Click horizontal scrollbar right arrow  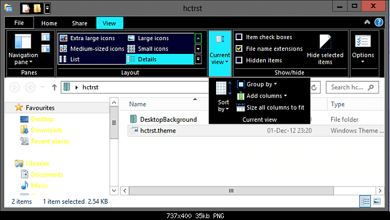click(380, 191)
